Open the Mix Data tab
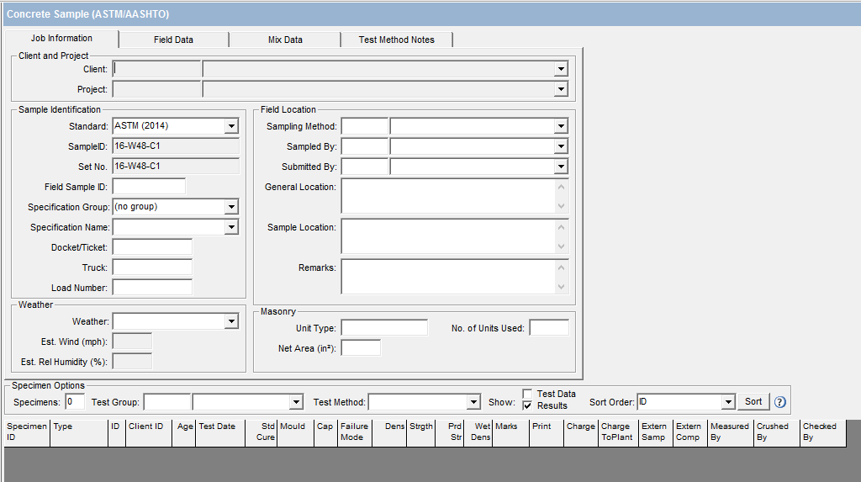The image size is (861, 482). point(285,40)
